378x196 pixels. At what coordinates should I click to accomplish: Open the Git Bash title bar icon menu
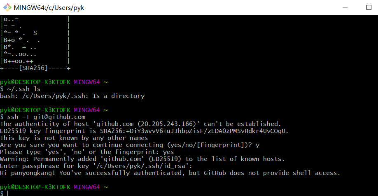click(x=7, y=7)
